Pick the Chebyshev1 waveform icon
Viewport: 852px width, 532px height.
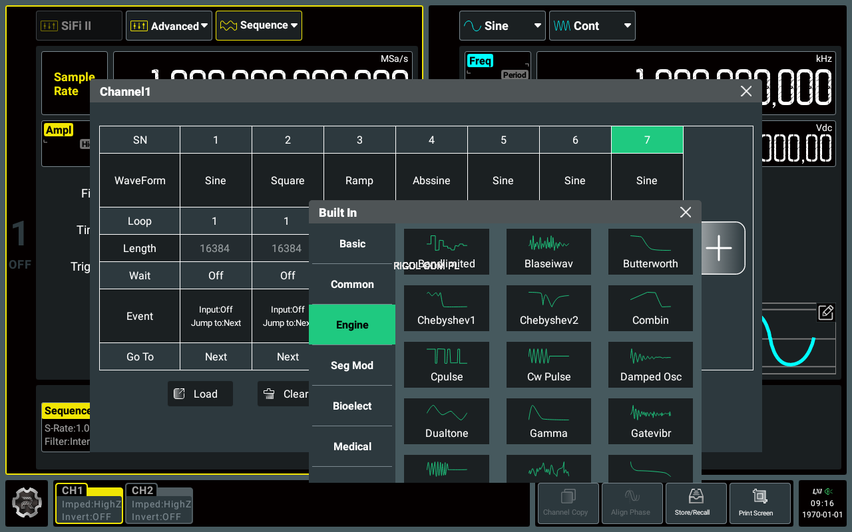click(x=446, y=308)
